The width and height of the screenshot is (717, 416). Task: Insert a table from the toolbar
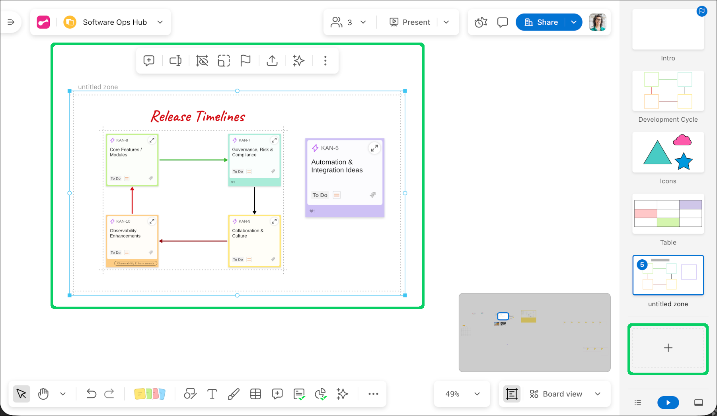[x=255, y=394]
